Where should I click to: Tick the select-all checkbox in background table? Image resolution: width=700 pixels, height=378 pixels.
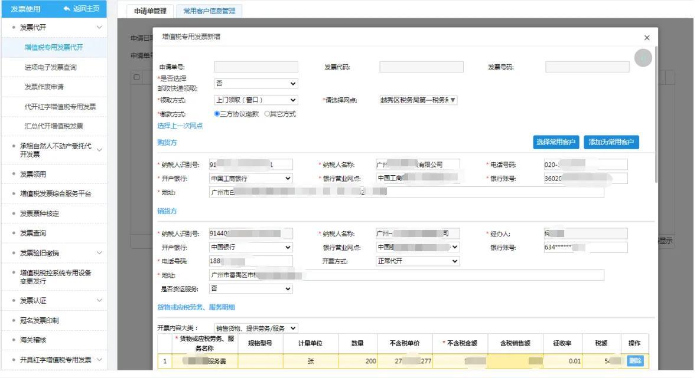tap(137, 77)
